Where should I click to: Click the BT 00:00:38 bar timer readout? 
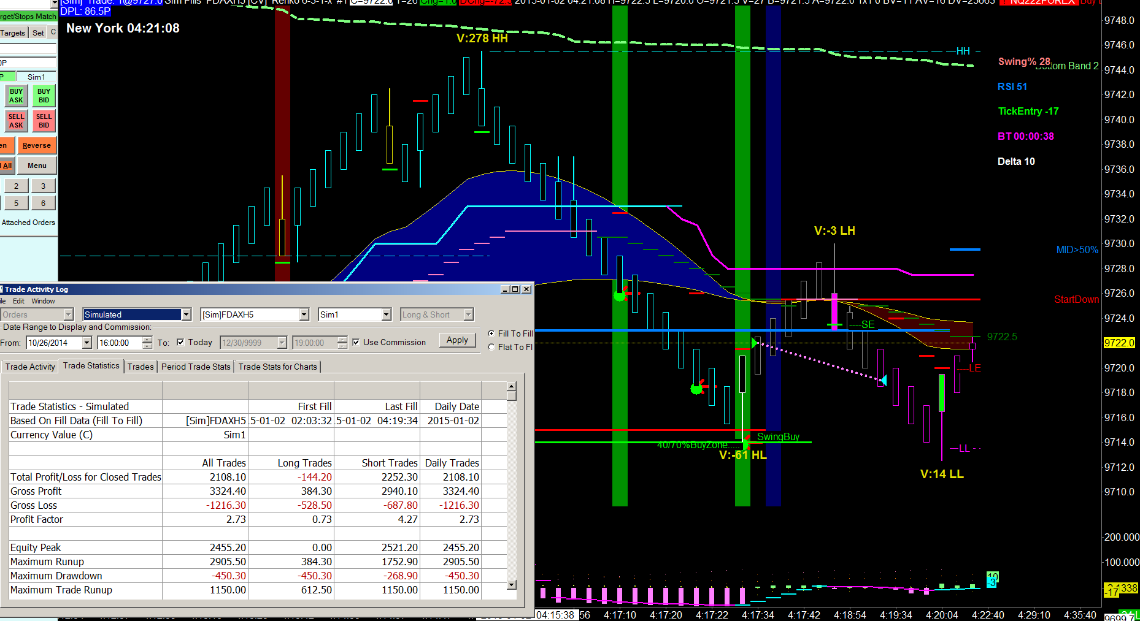[1026, 136]
